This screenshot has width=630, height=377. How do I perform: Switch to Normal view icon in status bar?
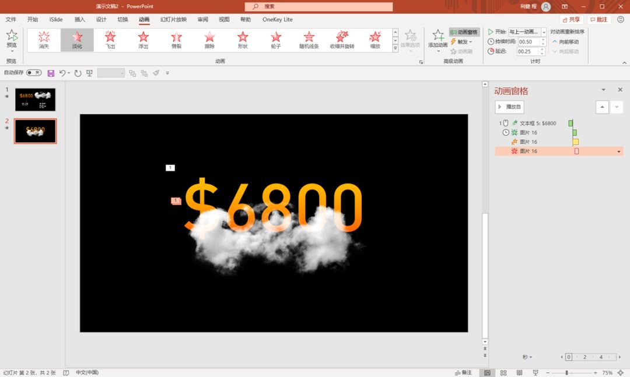(487, 372)
